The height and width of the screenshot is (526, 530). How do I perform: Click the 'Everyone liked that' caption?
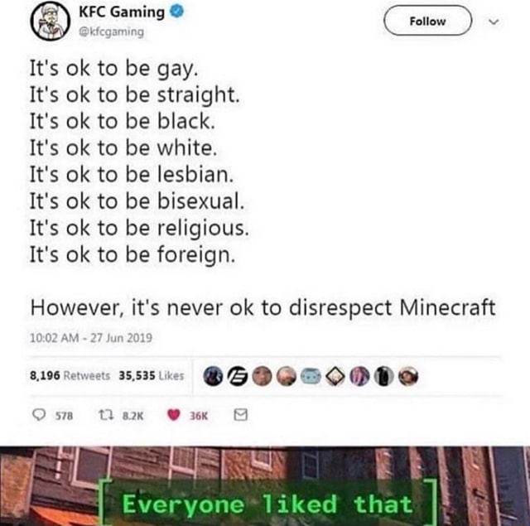pos(267,504)
